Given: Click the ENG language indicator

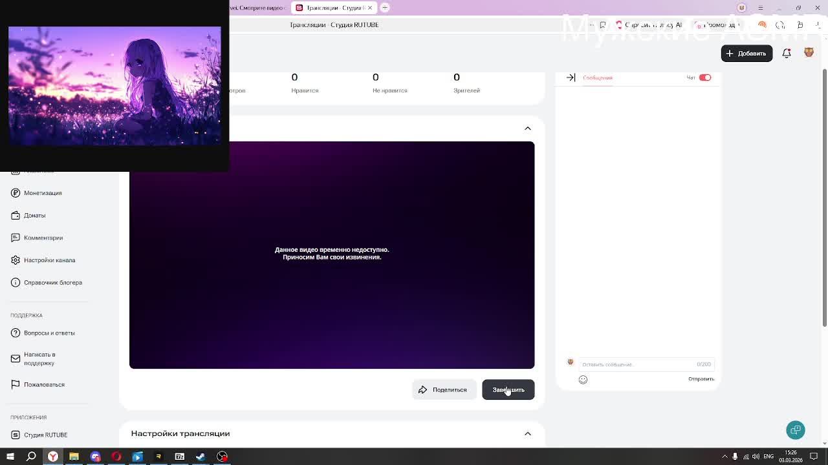Looking at the screenshot, I should pos(768,457).
